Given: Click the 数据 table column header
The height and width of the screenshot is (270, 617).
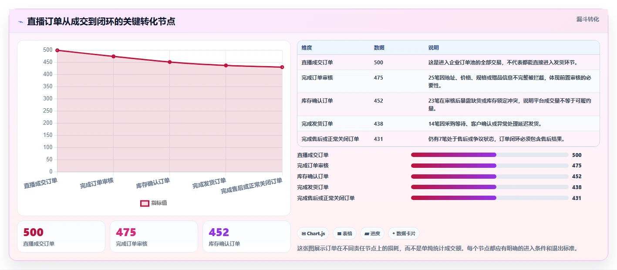Looking at the screenshot, I should coord(379,48).
